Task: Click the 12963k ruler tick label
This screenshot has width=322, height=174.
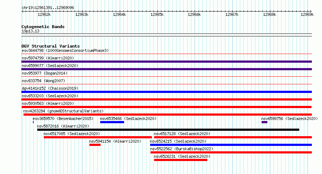Action: pos(82,14)
